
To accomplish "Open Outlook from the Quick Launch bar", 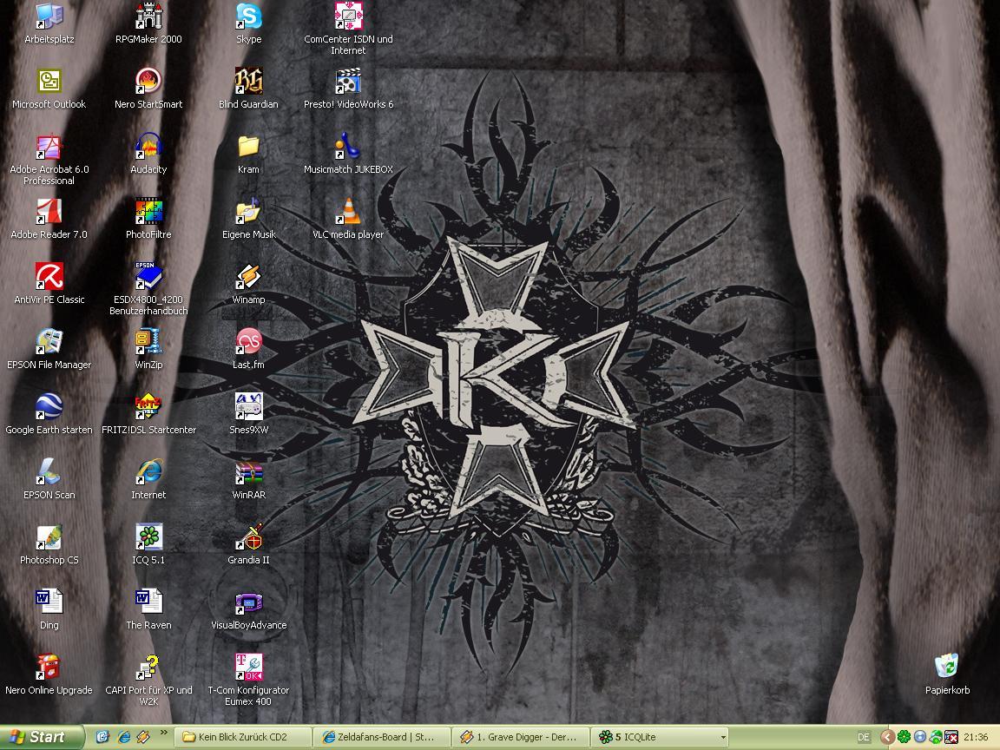I will tap(102, 737).
